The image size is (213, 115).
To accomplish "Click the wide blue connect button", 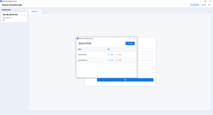I will (x=125, y=80).
